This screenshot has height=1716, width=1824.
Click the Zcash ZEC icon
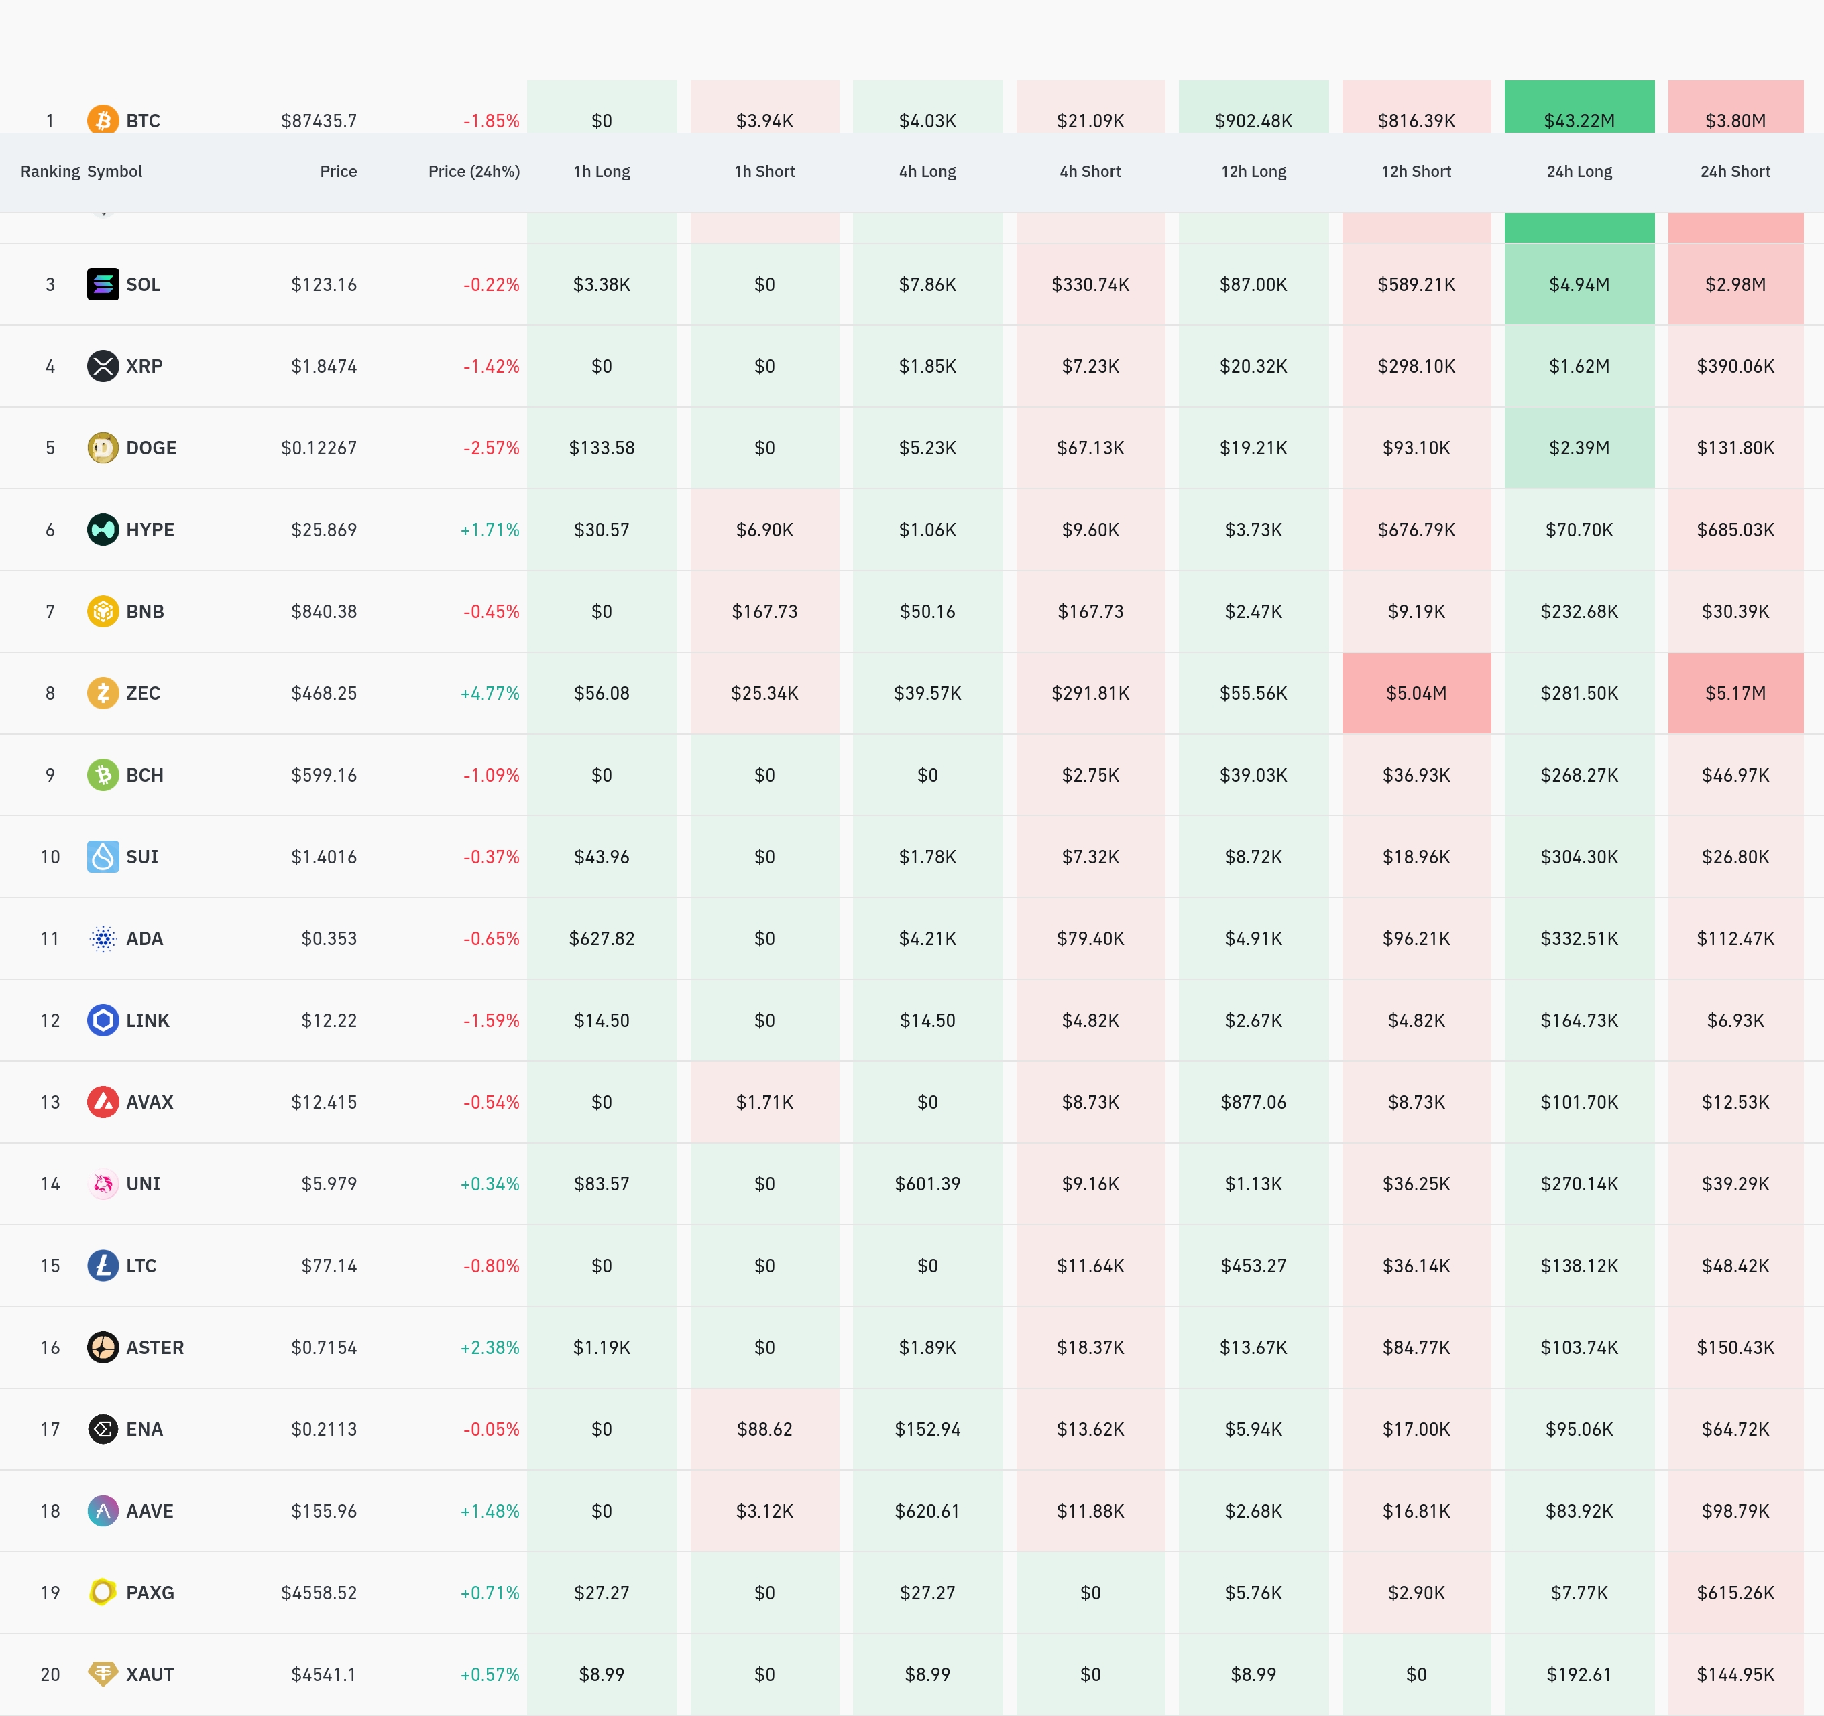(x=103, y=692)
